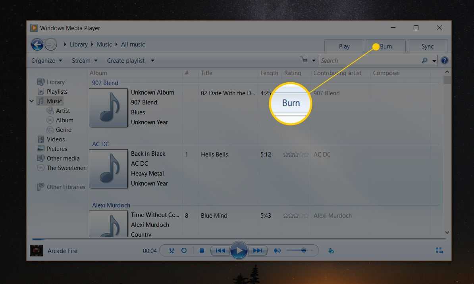Open the Organize dropdown menu

pyautogui.click(x=47, y=61)
